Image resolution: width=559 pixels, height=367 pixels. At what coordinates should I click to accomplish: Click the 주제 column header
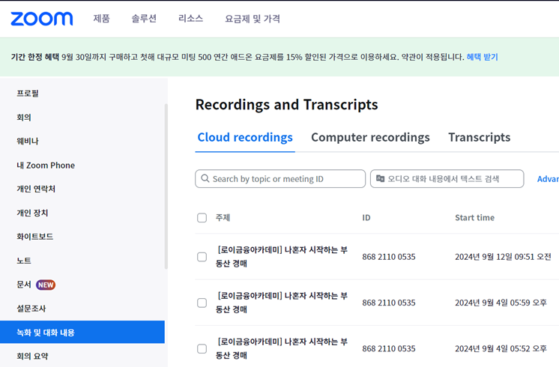coord(223,218)
